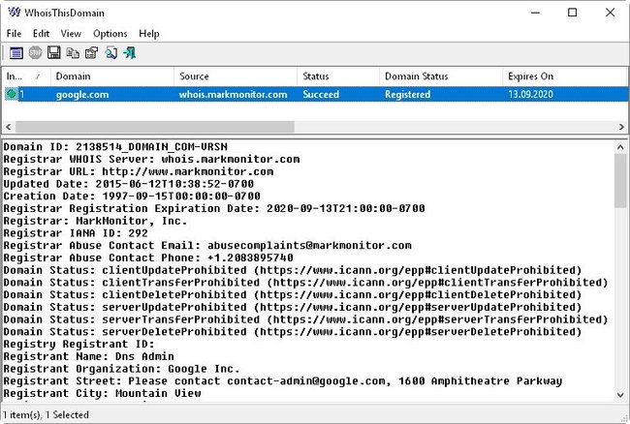
Task: Sort by the Source column header
Action: point(236,76)
